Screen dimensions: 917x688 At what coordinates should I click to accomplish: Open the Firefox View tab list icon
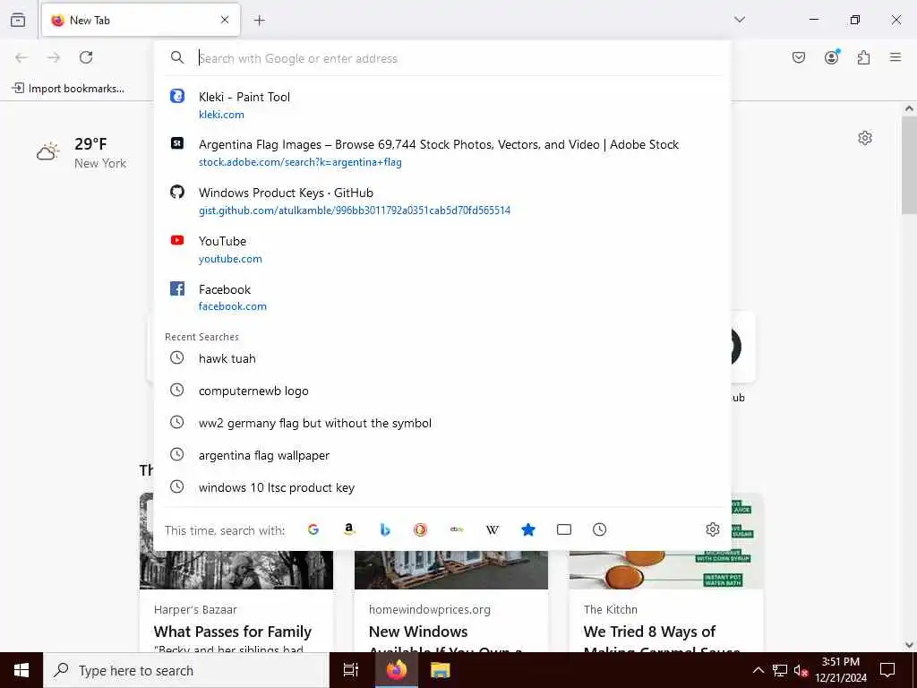pos(18,20)
